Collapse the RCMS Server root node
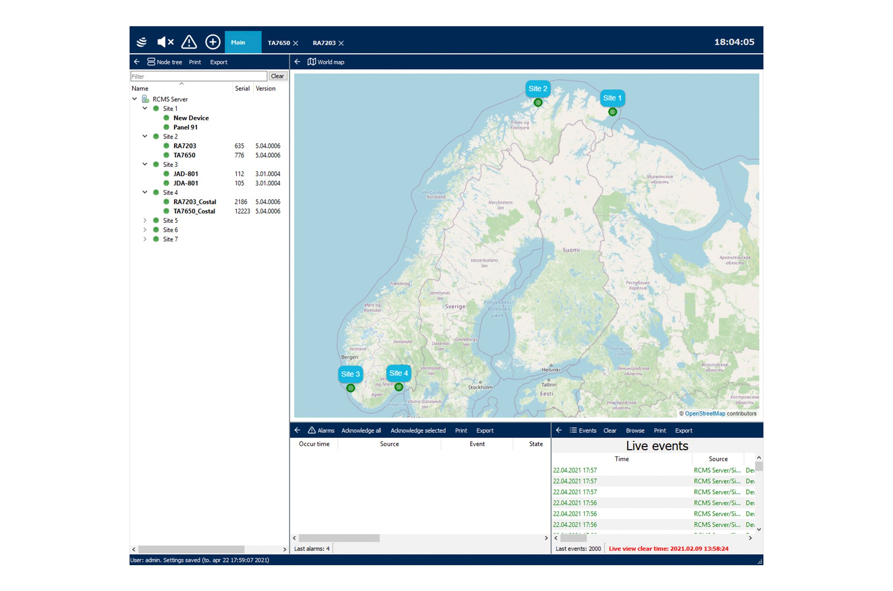 pyautogui.click(x=135, y=99)
